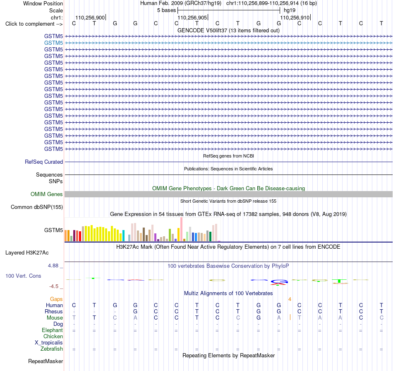393x371 pixels.
Task: Click the GSTM5 label beside GTEx bar chart
Action: click(x=53, y=230)
